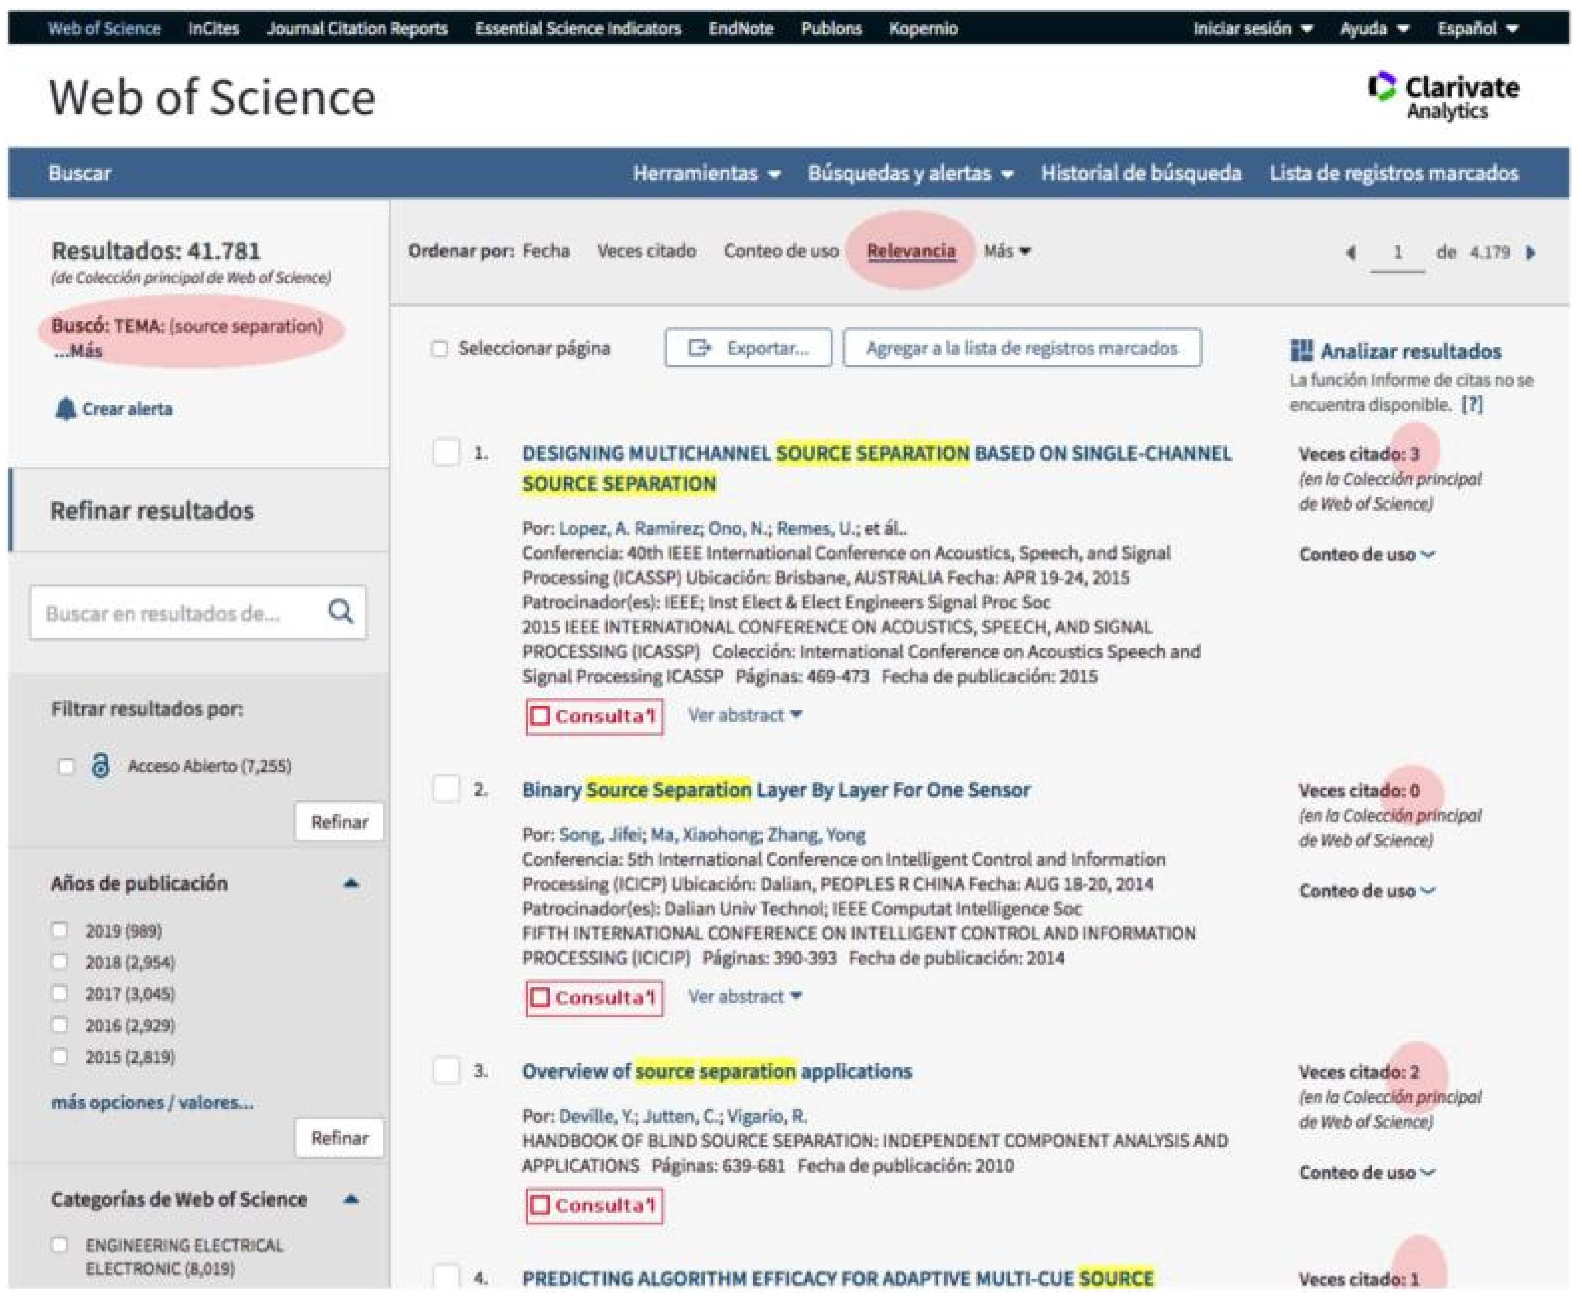Viewport: 1582px width, 1299px height.
Task: Click the Crear alerta bell icon
Action: [66, 409]
